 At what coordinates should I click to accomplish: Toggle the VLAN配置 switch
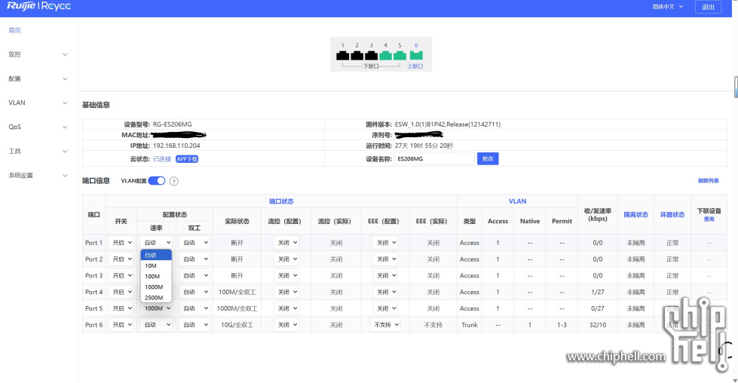[x=157, y=181]
